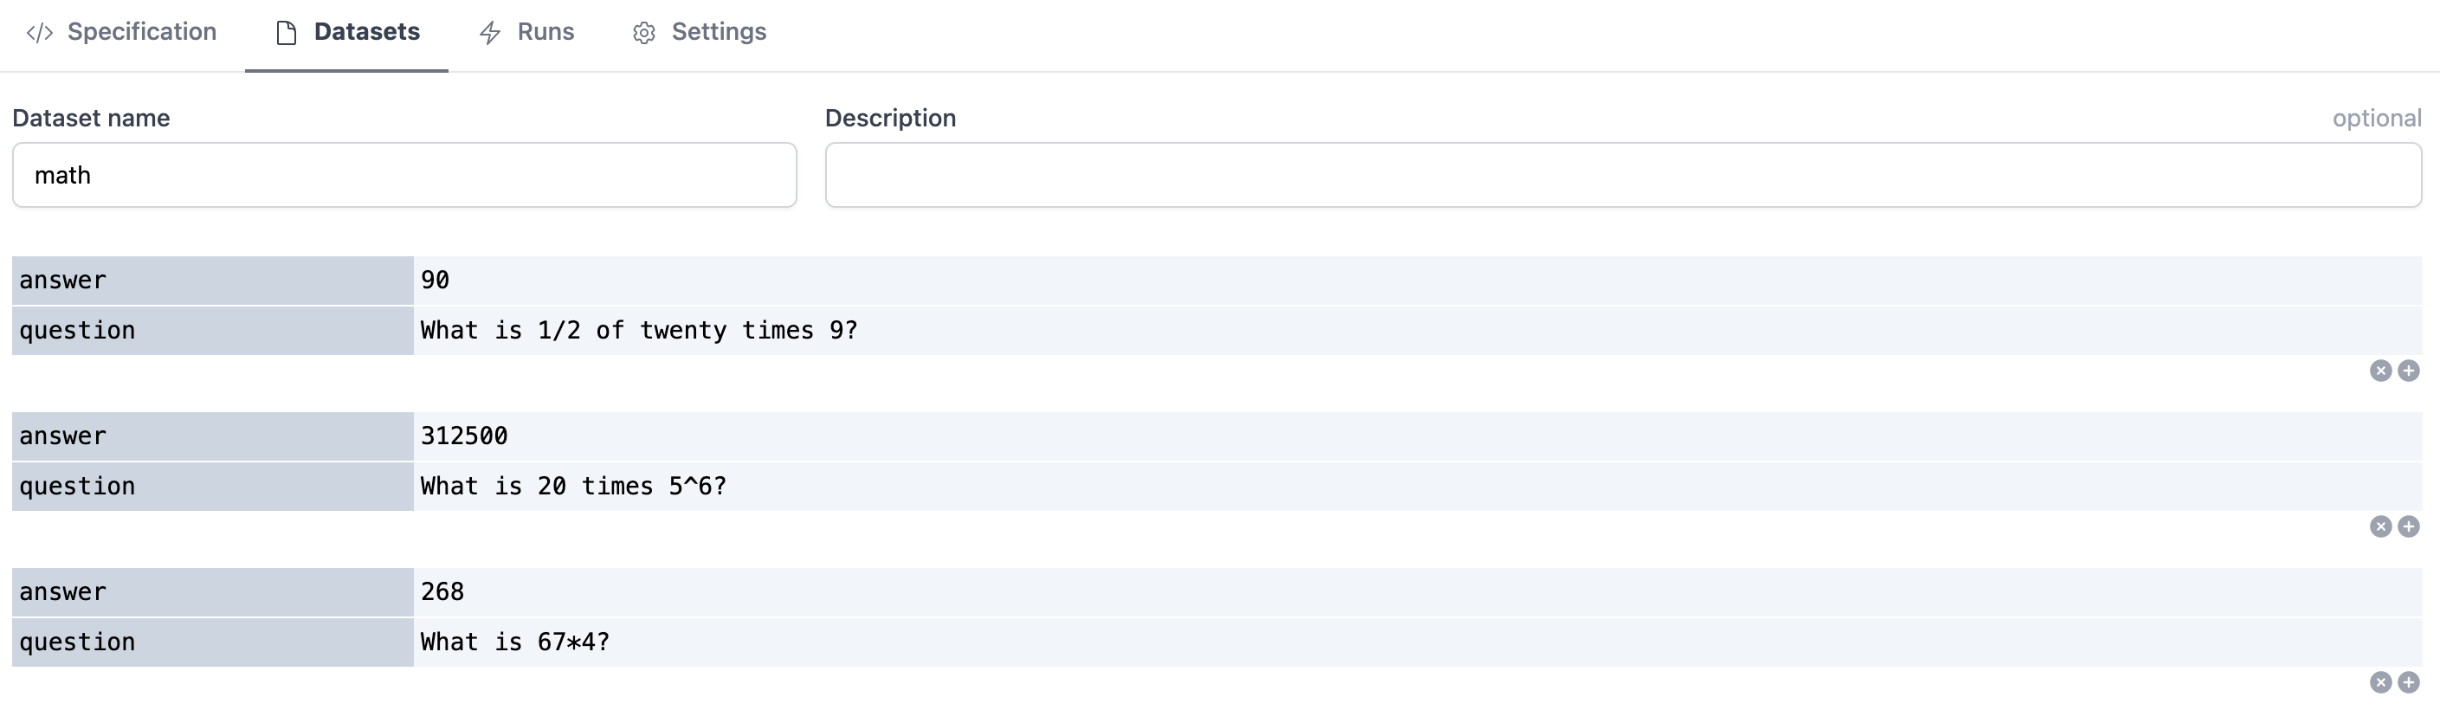
Task: Focus the Description text field
Action: click(1623, 175)
